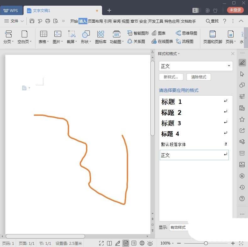Click the 流程图 flowchart icon
The height and width of the screenshot is (247, 248).
(x=185, y=42)
